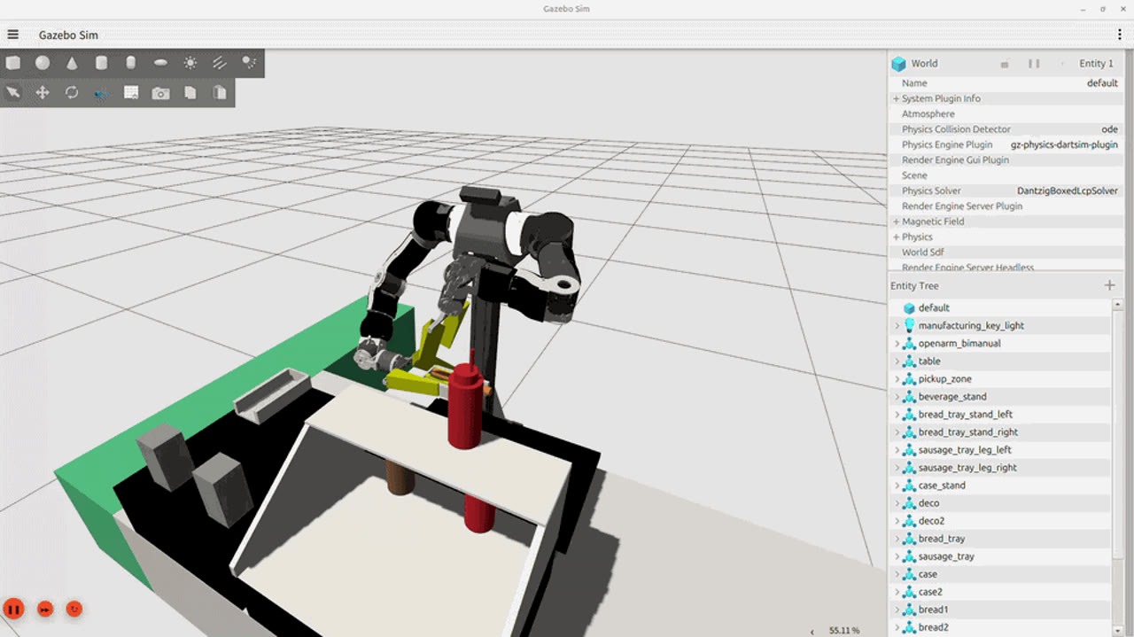Screen dimensions: 1134x637
Task: Open the blue view angle tool
Action: tap(101, 92)
